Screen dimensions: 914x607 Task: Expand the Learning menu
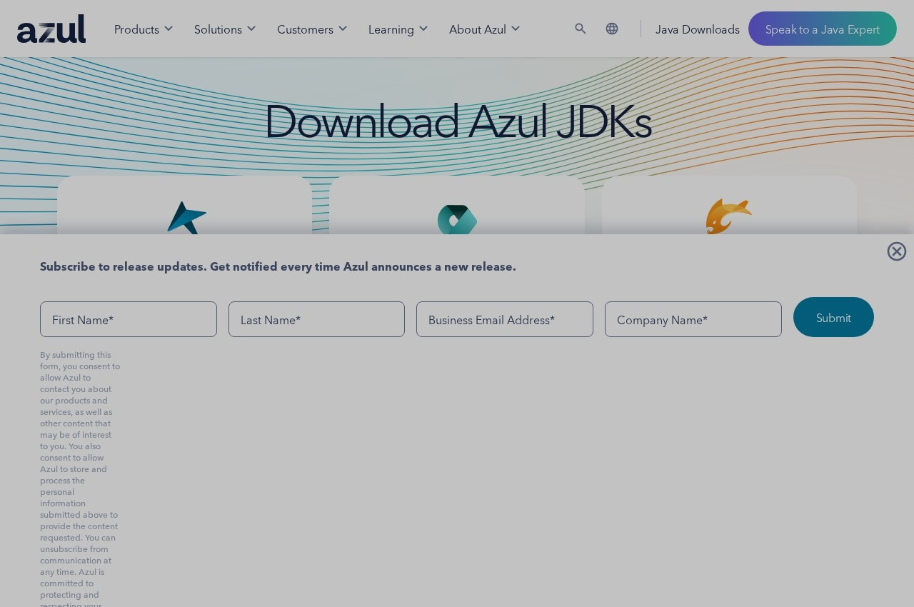click(398, 29)
